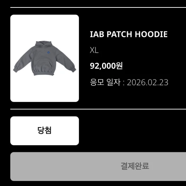
Task: Click the blue patch logo on hoodie
Action: click(48, 52)
